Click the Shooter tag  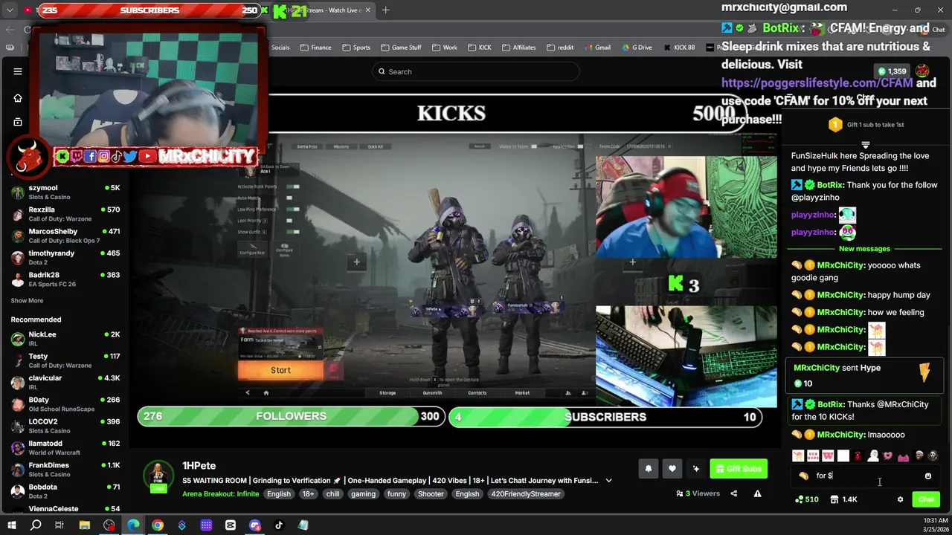click(431, 494)
